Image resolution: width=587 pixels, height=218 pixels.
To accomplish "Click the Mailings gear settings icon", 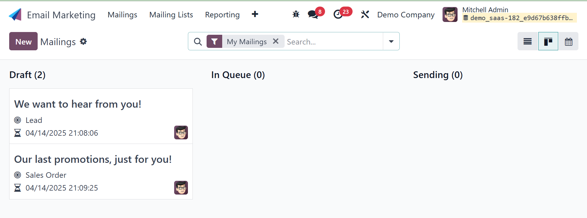I will coord(83,41).
